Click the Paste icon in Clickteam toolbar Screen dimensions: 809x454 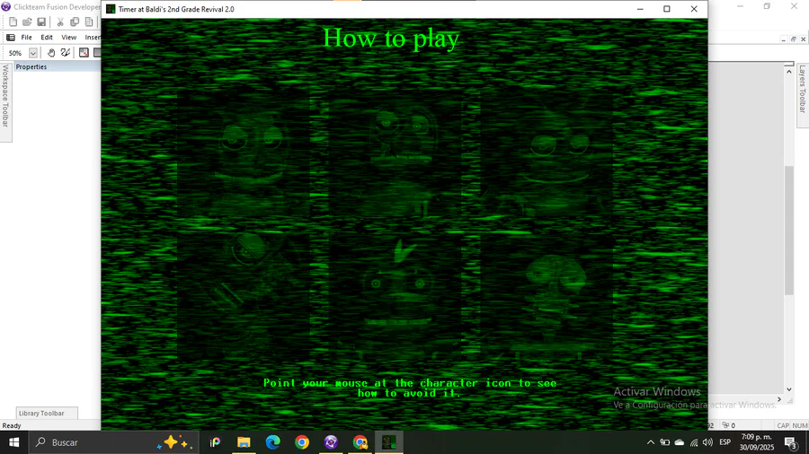tap(89, 22)
